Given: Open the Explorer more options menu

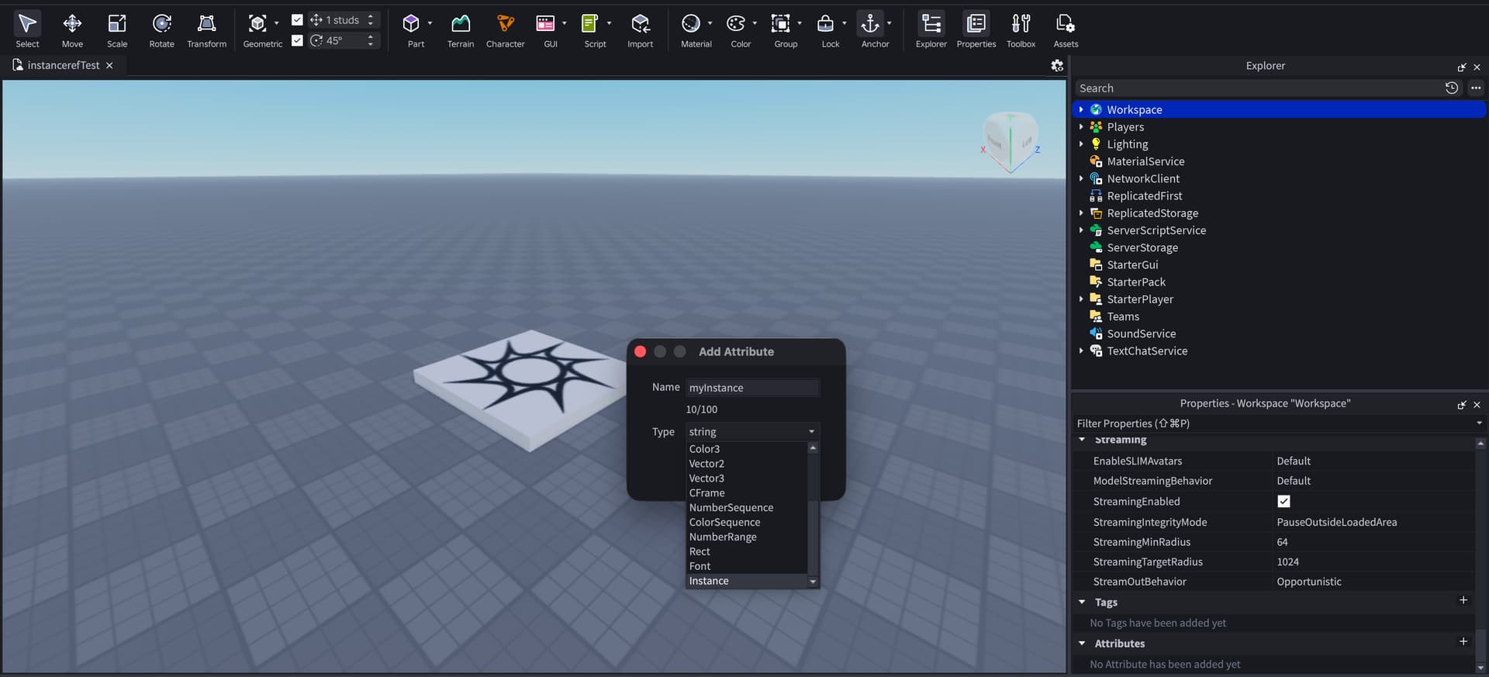Looking at the screenshot, I should 1476,88.
